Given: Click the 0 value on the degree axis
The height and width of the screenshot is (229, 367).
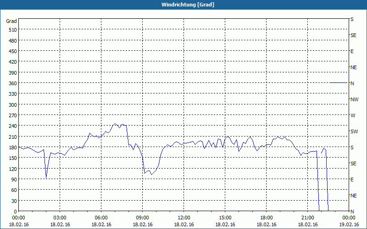Looking at the screenshot, I should click(x=16, y=212).
